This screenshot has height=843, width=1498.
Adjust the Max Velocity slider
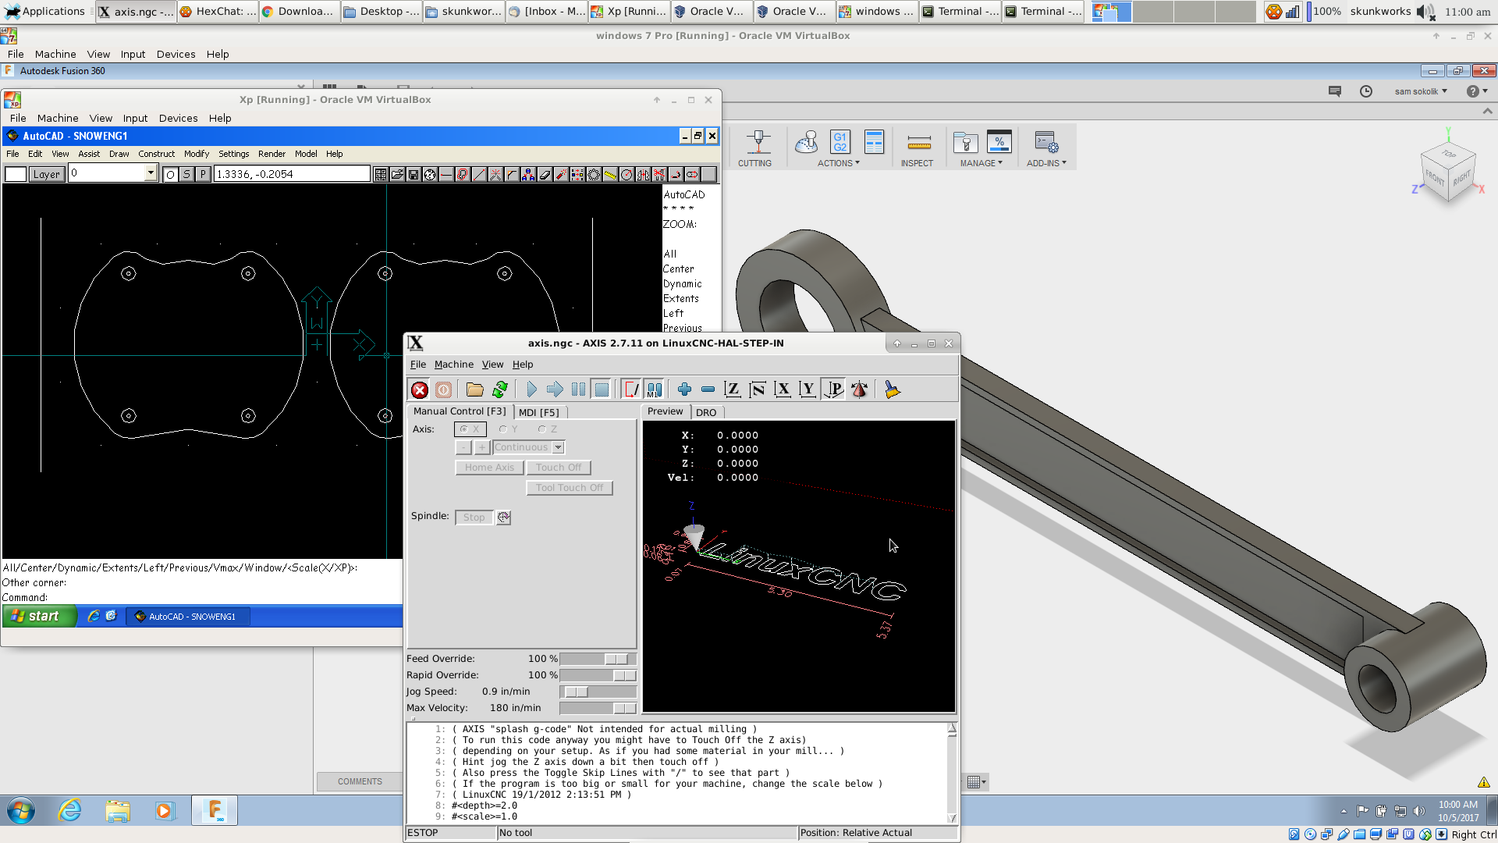click(598, 708)
